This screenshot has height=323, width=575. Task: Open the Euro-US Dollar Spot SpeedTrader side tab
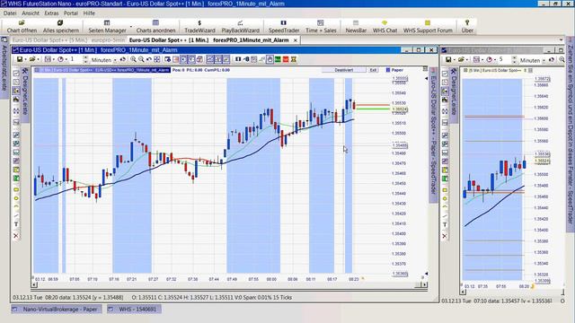[x=433, y=135]
